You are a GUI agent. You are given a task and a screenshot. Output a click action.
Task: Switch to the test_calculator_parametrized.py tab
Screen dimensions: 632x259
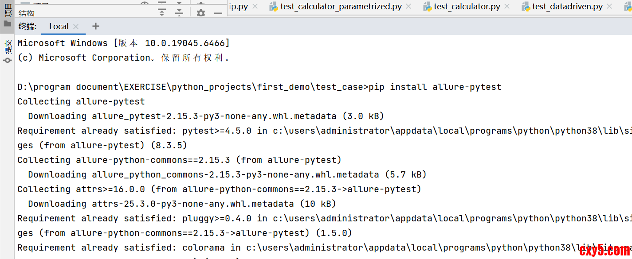(x=341, y=6)
